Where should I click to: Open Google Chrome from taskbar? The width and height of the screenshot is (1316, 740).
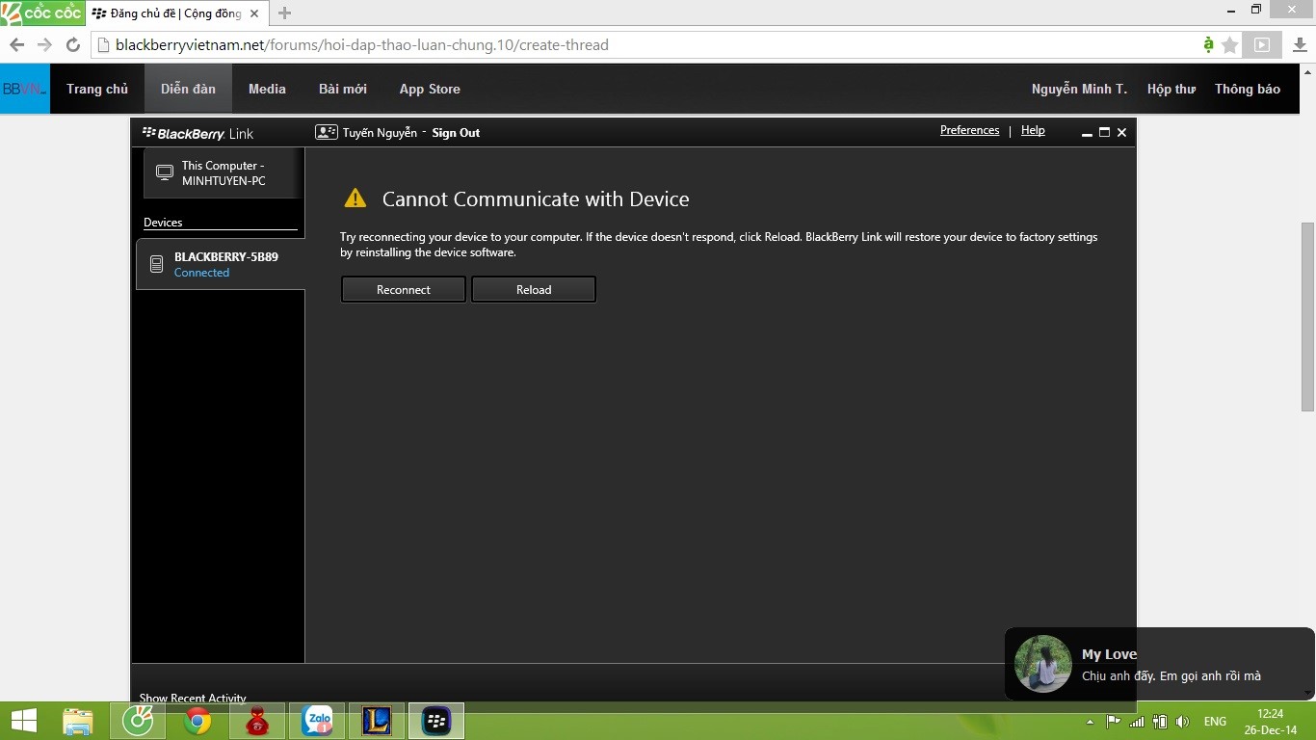(x=197, y=721)
